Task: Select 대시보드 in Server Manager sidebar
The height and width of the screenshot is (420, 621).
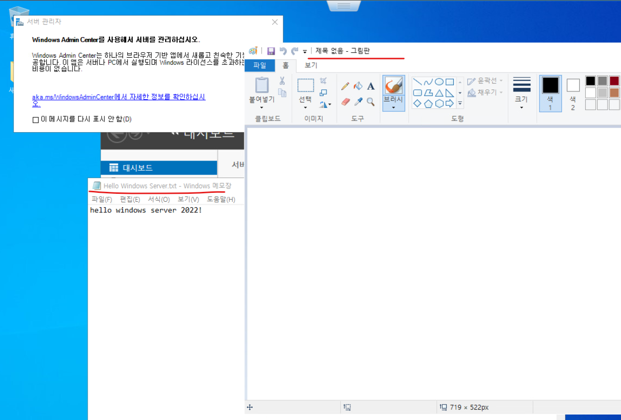Action: [159, 168]
